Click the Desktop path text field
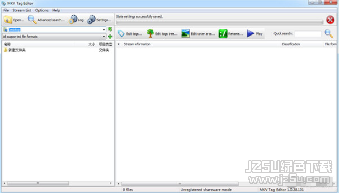This screenshot has height=193, width=339. 54,30
